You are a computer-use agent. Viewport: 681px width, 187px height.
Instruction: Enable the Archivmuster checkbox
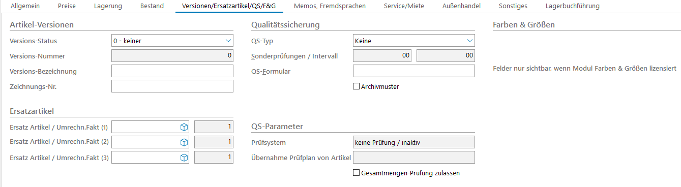click(356, 86)
